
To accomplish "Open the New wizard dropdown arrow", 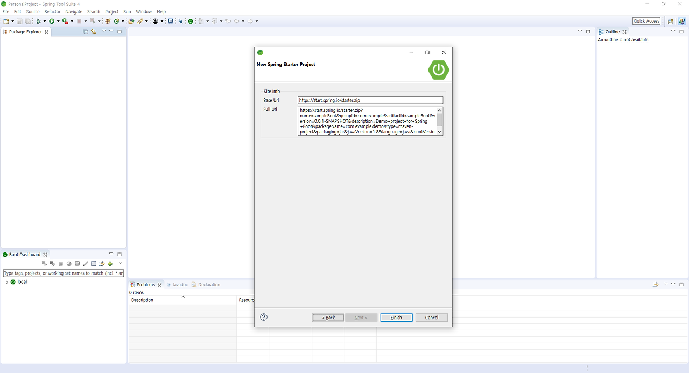I will 13,21.
